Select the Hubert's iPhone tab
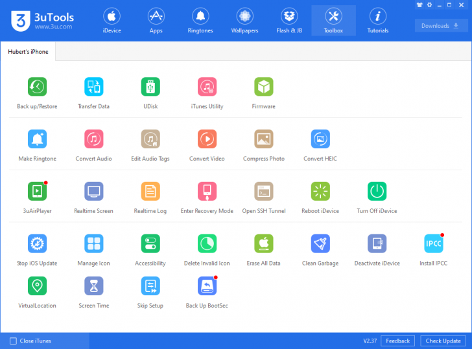Viewport: 472px width, 349px height. [x=28, y=52]
